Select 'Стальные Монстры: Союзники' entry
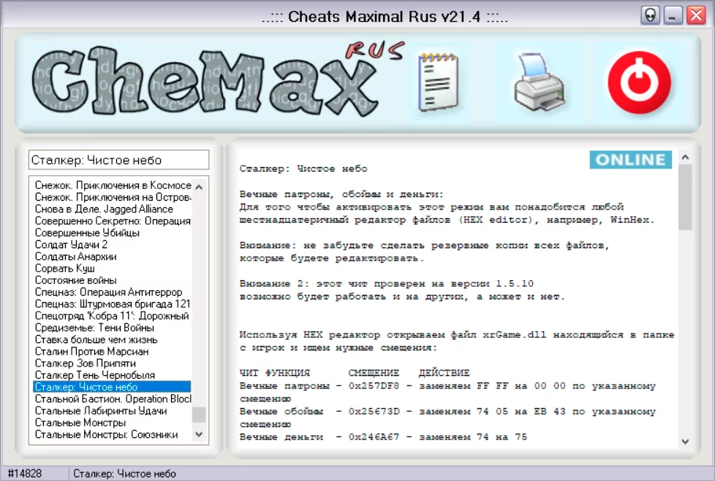The height and width of the screenshot is (481, 715). tap(113, 434)
